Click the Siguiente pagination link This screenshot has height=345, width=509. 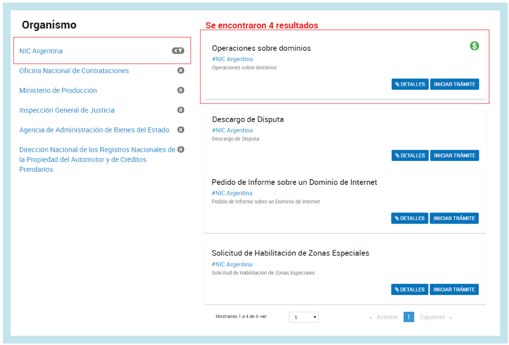pyautogui.click(x=433, y=317)
